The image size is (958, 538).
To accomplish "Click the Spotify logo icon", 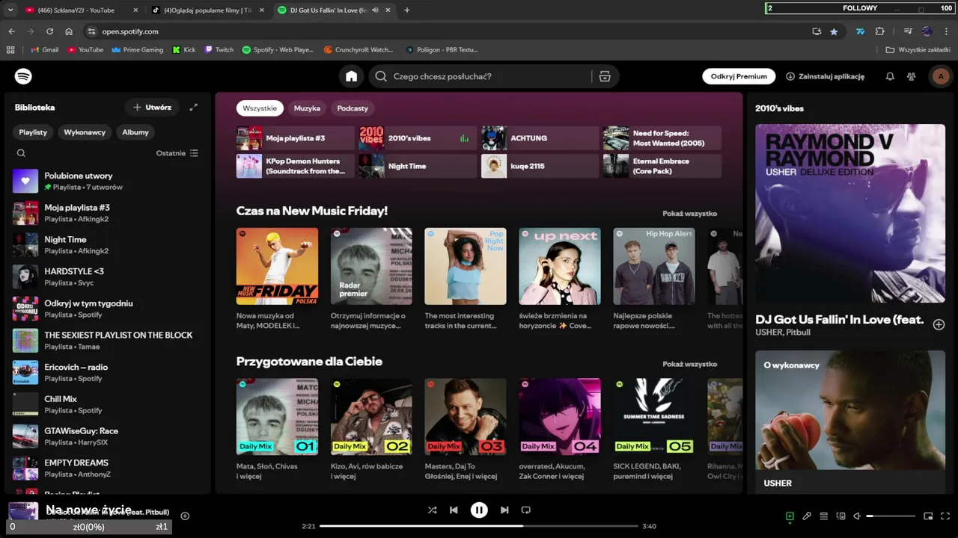I will (23, 76).
